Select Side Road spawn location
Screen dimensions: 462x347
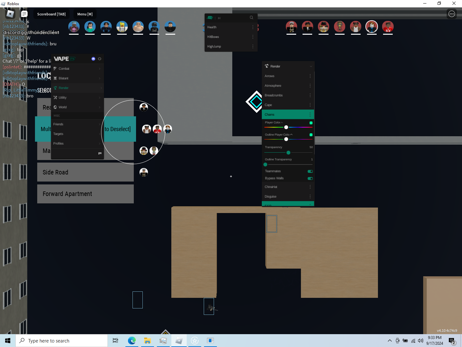tap(85, 172)
